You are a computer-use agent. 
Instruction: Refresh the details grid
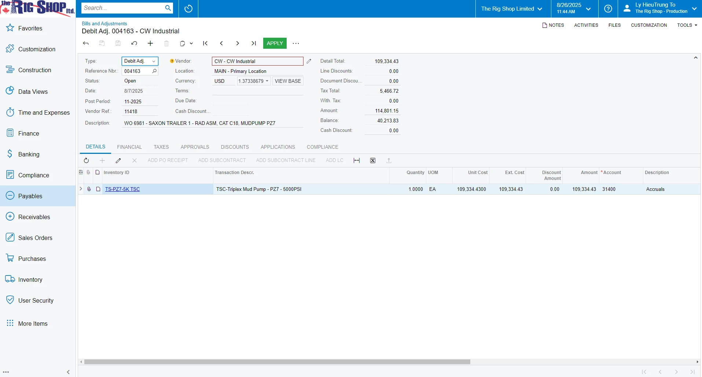coord(86,160)
